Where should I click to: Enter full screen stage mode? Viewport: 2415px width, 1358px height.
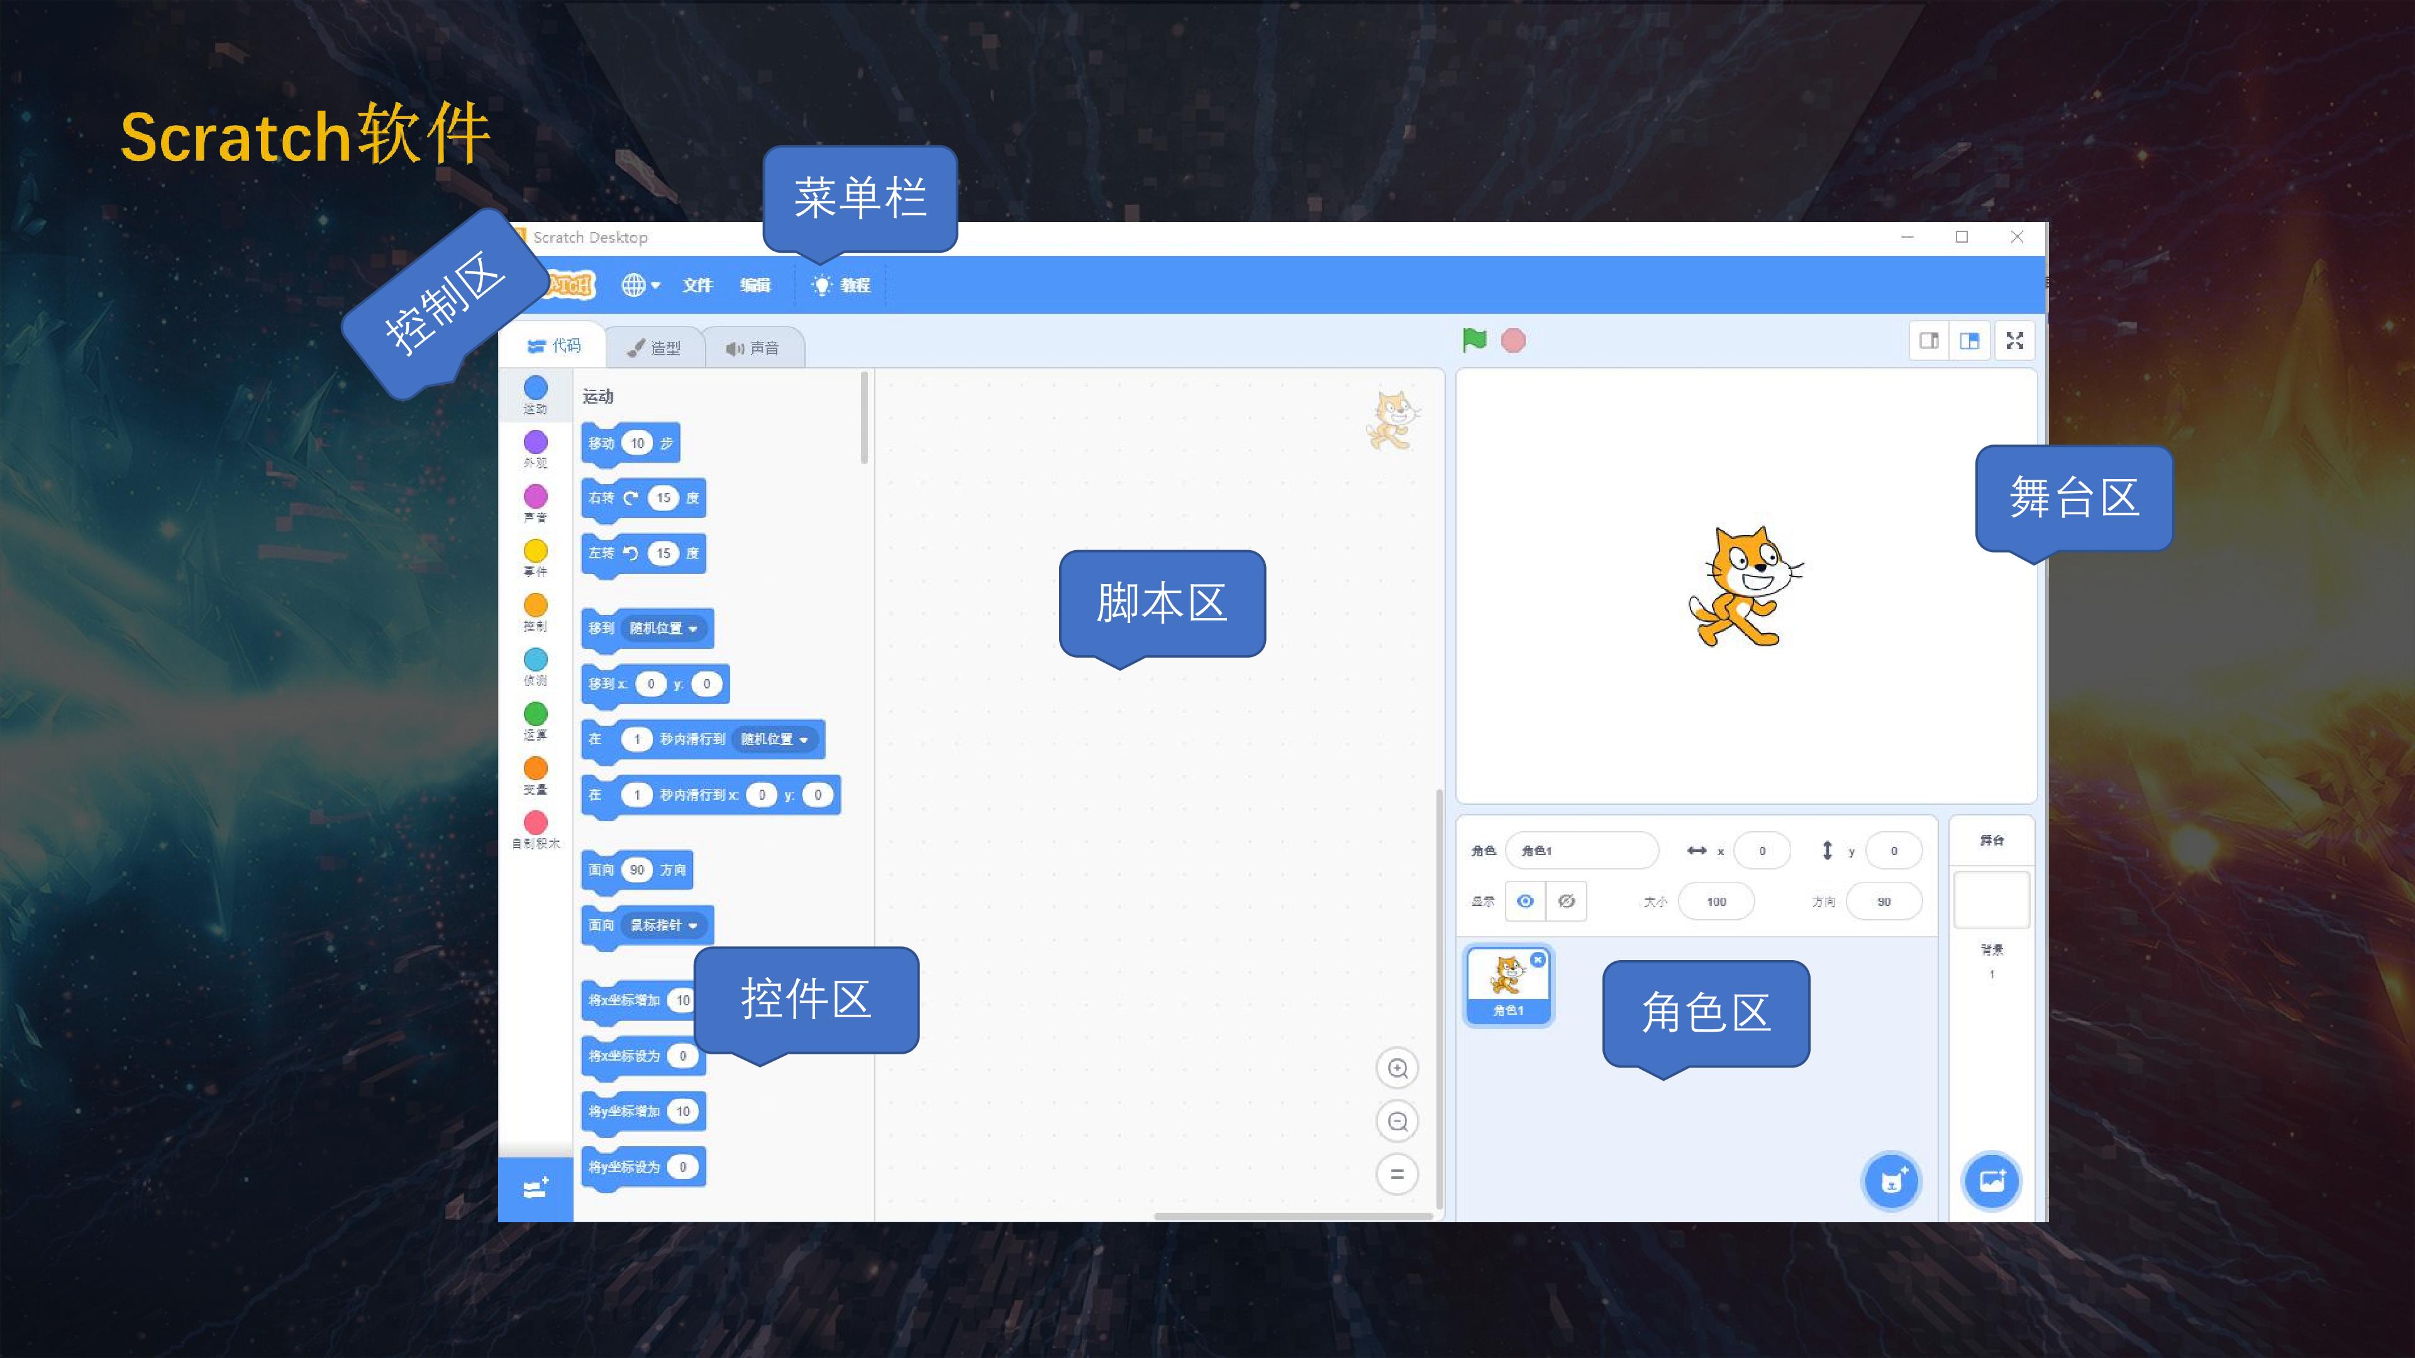(x=2014, y=340)
